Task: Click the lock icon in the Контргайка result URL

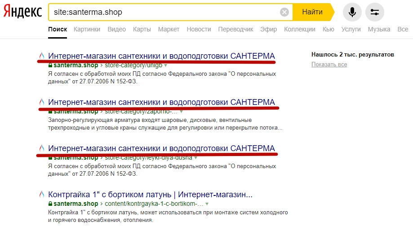Action: coord(50,204)
